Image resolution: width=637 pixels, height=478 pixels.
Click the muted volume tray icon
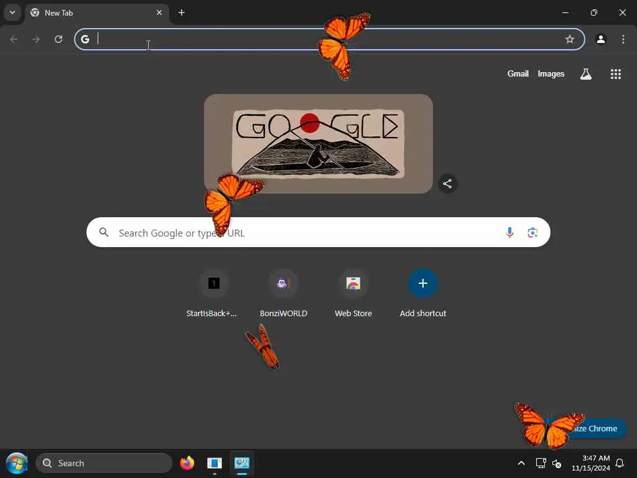(x=557, y=463)
